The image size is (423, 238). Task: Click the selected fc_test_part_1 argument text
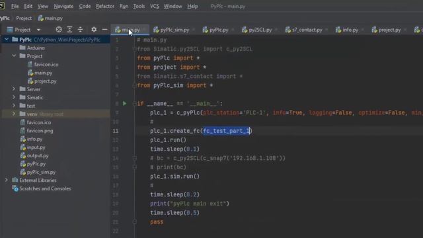tap(226, 131)
